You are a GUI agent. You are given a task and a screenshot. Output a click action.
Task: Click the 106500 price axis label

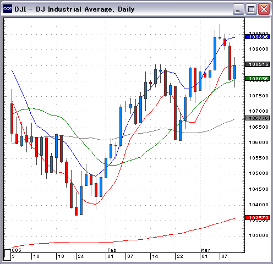[259, 127]
